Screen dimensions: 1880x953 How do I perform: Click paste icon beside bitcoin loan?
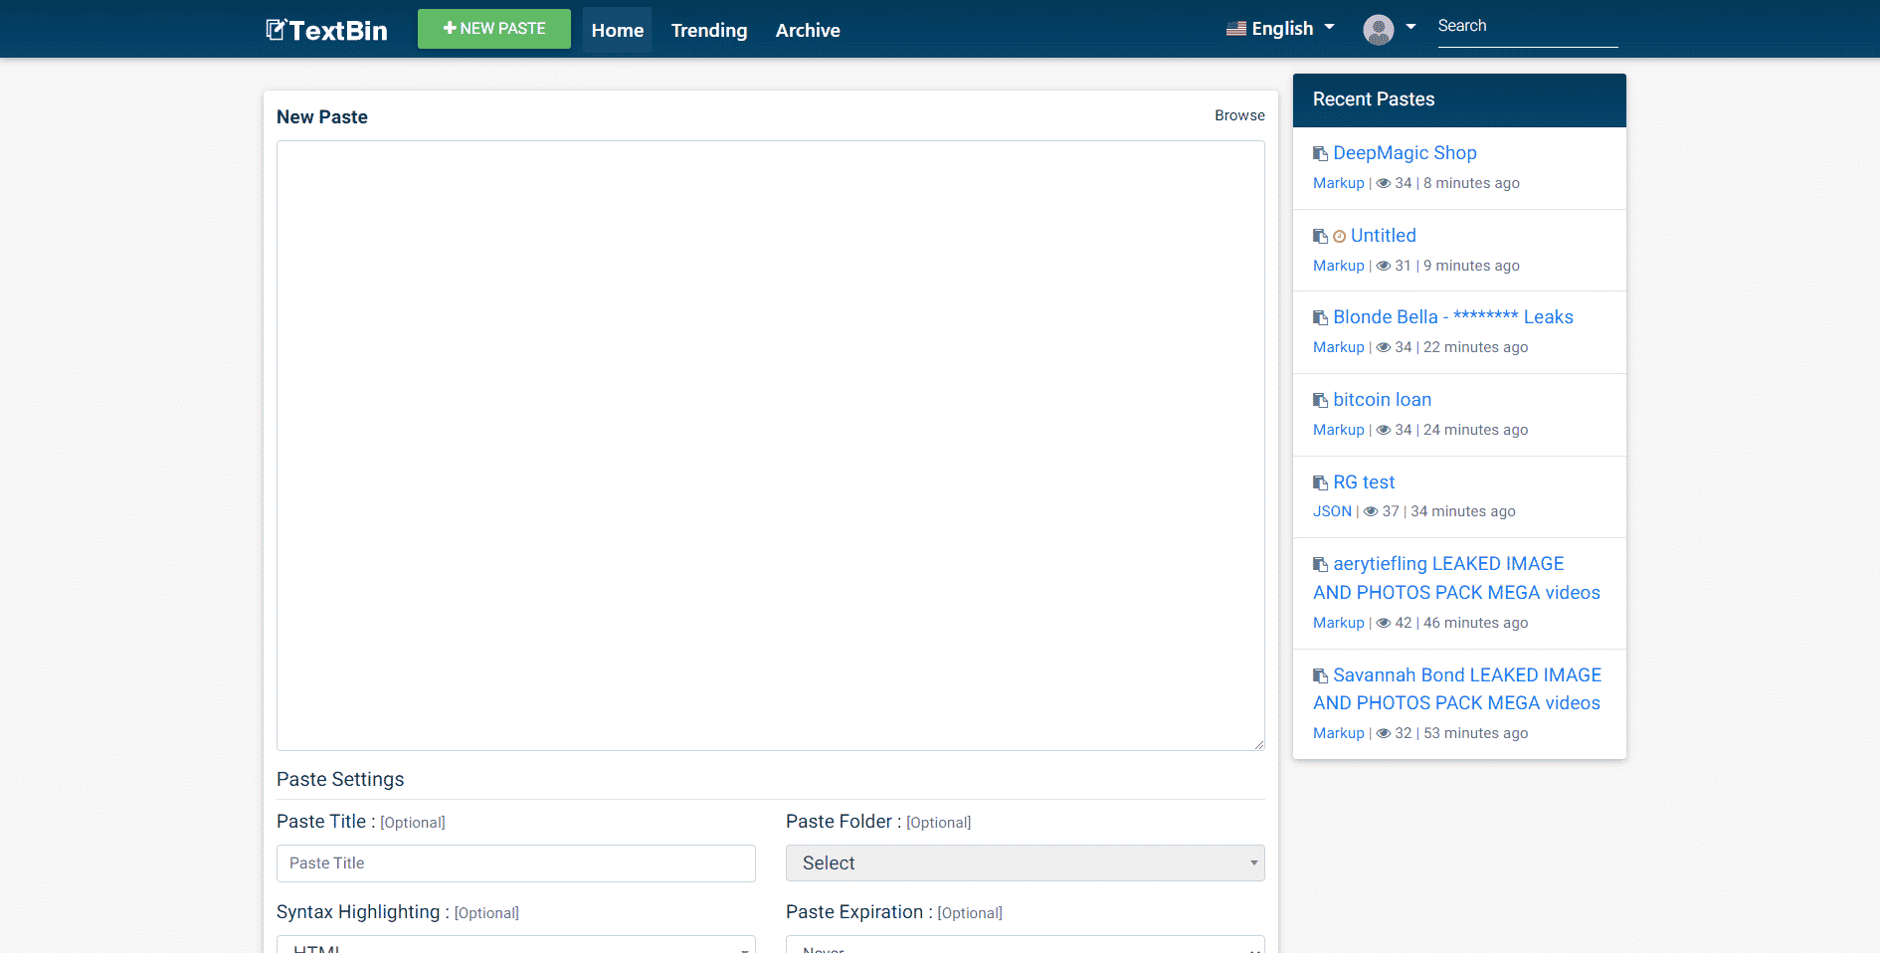(x=1320, y=400)
